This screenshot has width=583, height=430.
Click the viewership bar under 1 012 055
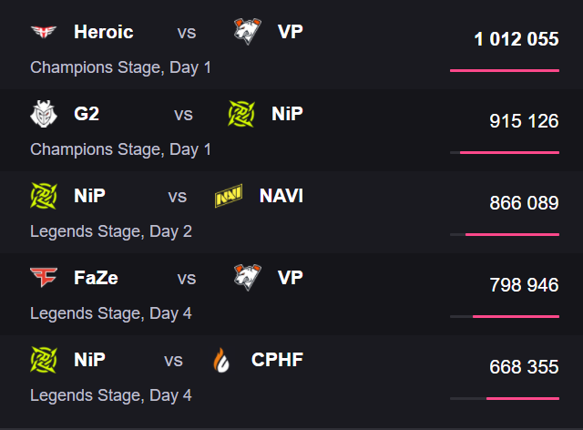pos(504,70)
